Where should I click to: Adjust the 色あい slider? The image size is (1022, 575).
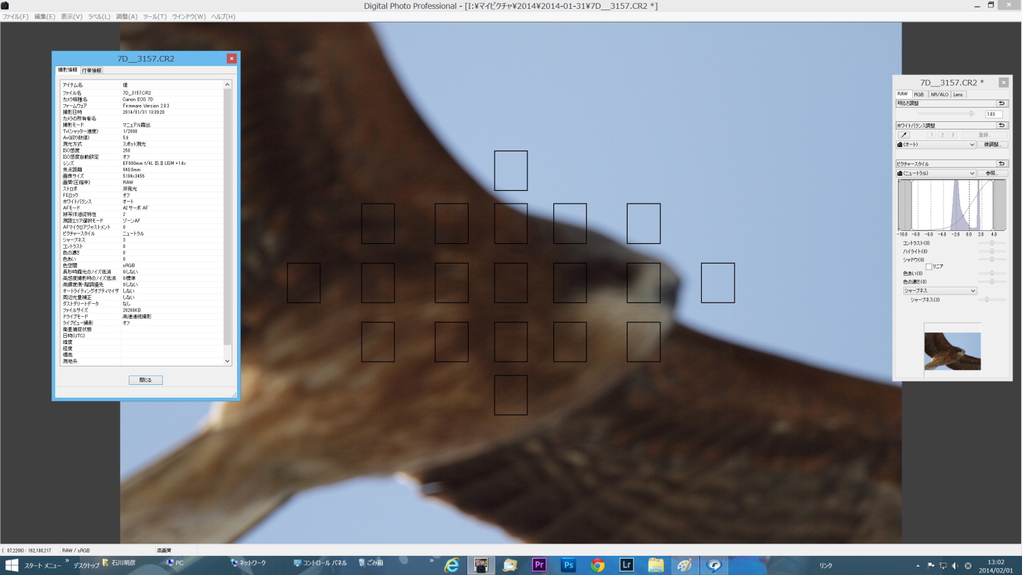(991, 273)
